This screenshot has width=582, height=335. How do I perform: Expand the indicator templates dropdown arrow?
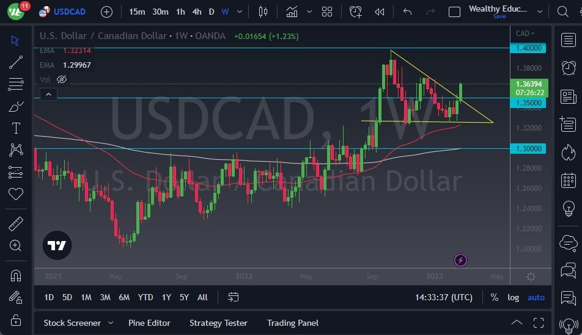pyautogui.click(x=309, y=12)
